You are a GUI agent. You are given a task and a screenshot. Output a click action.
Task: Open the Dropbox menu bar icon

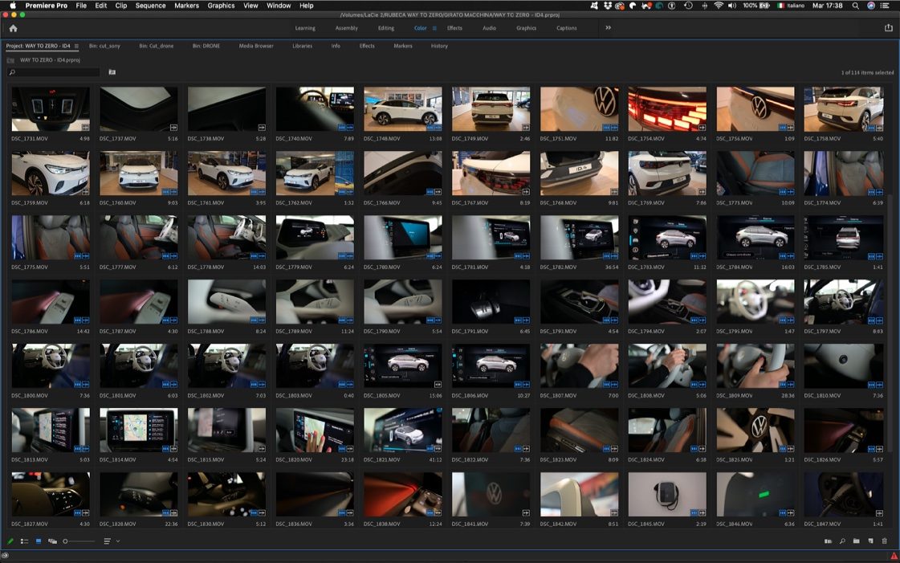(x=607, y=6)
